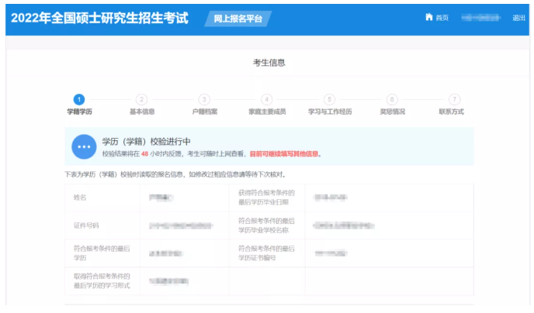Click the blurred 学习形式 value
This screenshot has height=313, width=534.
pos(168,281)
